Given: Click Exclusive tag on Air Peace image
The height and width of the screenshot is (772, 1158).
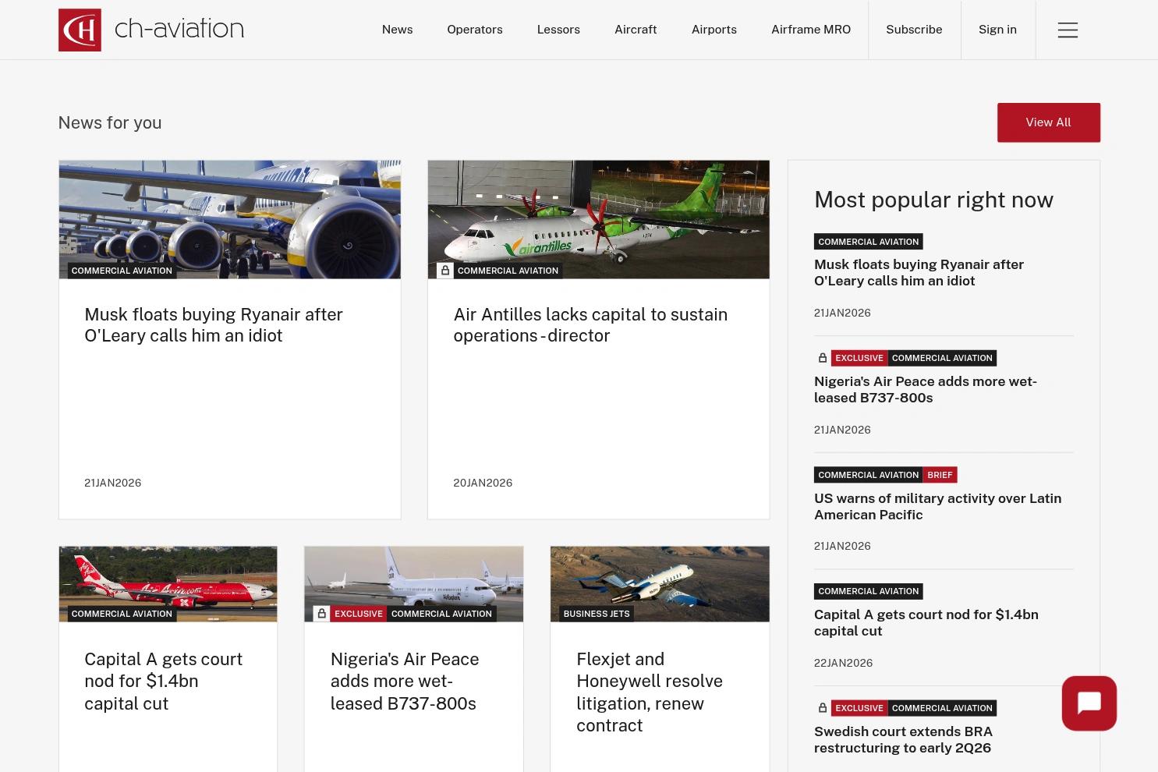Looking at the screenshot, I should [x=359, y=614].
